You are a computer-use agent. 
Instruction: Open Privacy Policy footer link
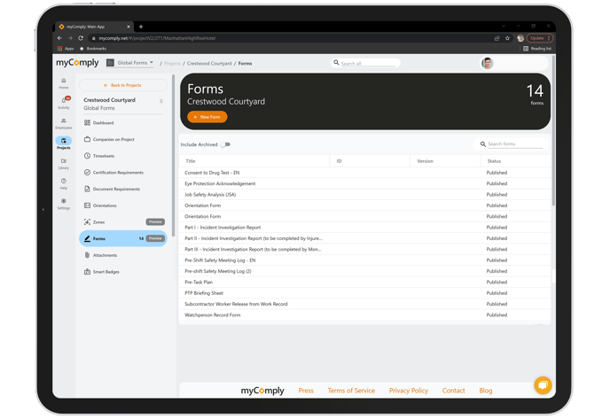[x=409, y=391]
